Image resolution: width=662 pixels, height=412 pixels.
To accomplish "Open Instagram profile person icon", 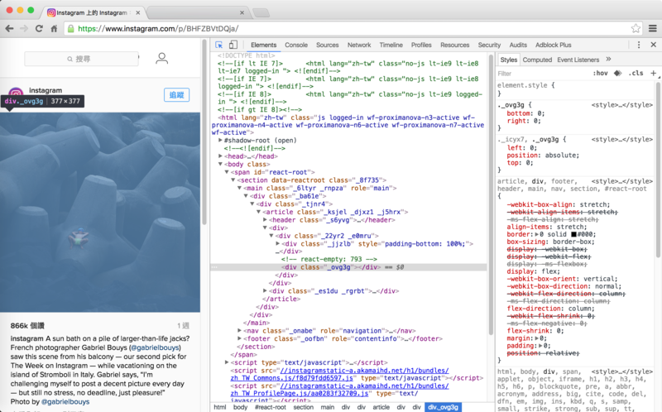I will click(x=161, y=58).
